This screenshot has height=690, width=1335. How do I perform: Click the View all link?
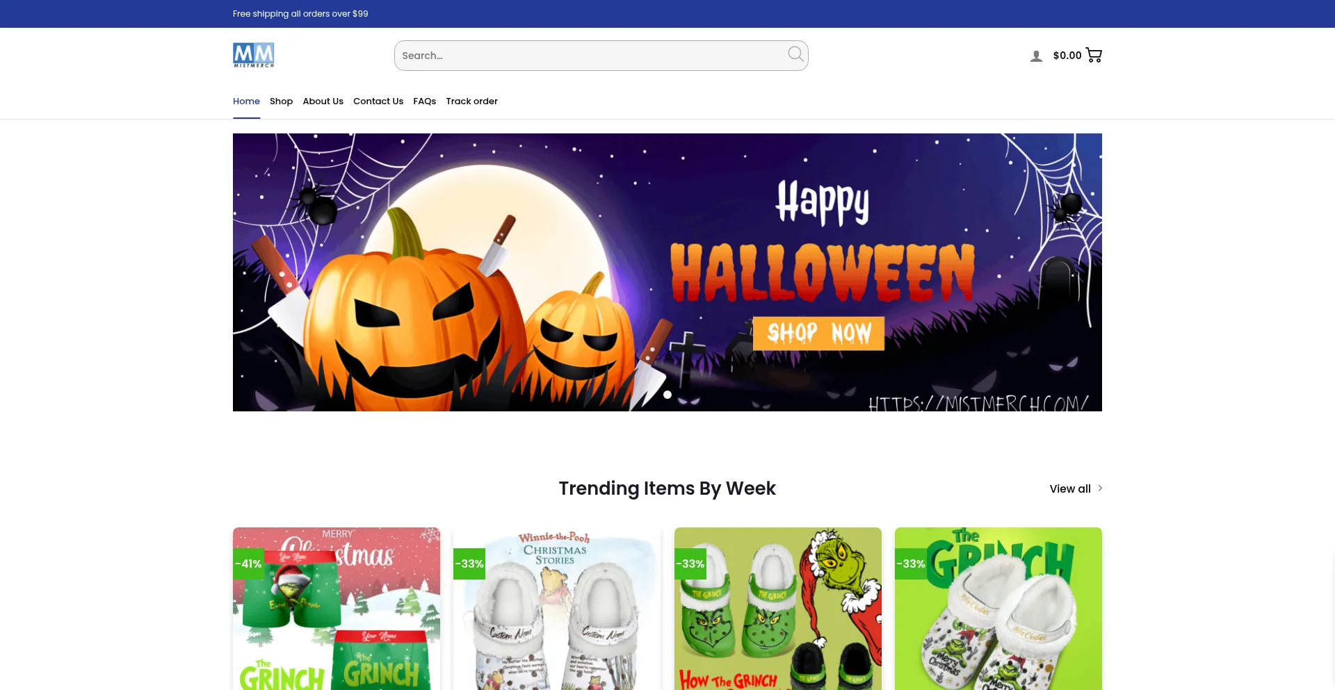[x=1069, y=488]
